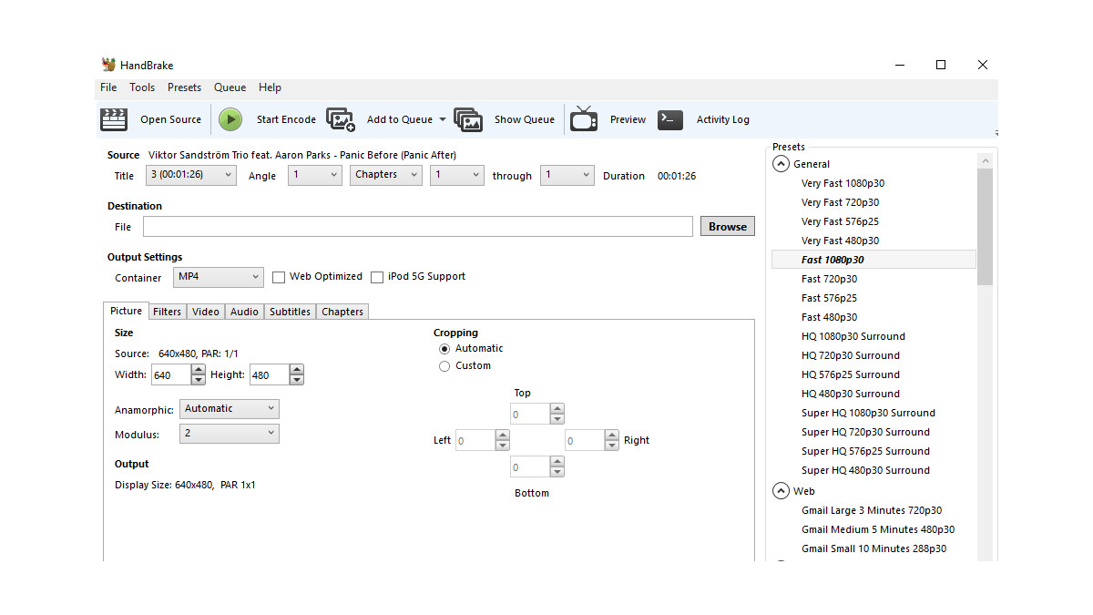This screenshot has height=615, width=1093.
Task: Increase the Height stepper value
Action: point(297,370)
